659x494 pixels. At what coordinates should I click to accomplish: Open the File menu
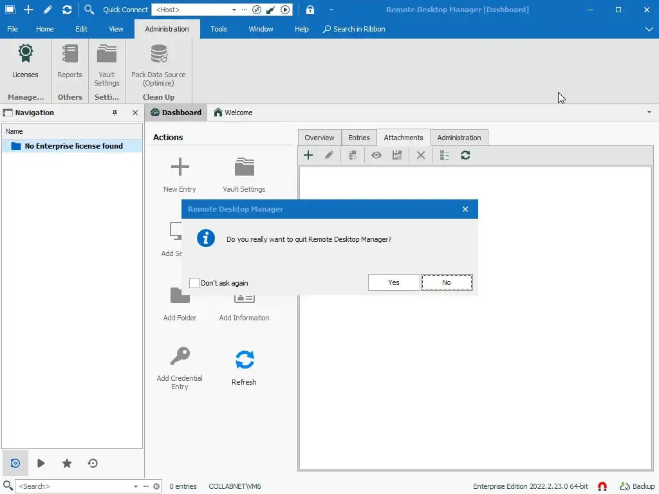[x=13, y=29]
